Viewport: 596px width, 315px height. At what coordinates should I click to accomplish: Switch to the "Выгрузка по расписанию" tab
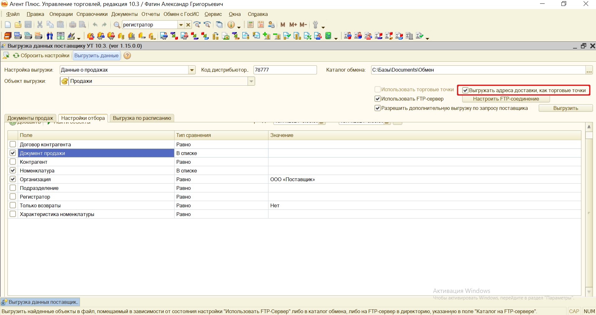142,118
